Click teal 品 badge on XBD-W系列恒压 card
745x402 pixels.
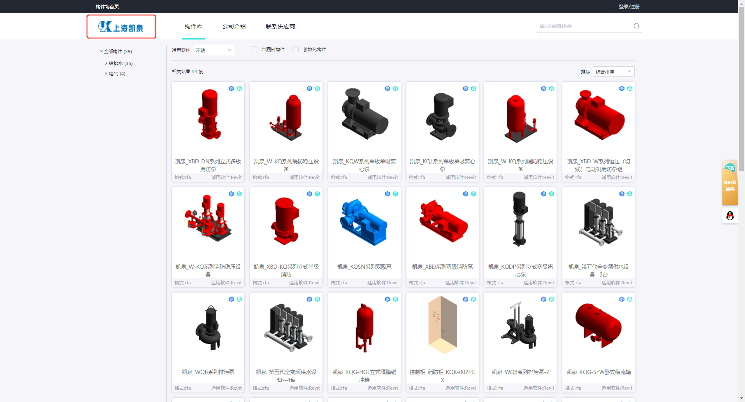(630, 88)
